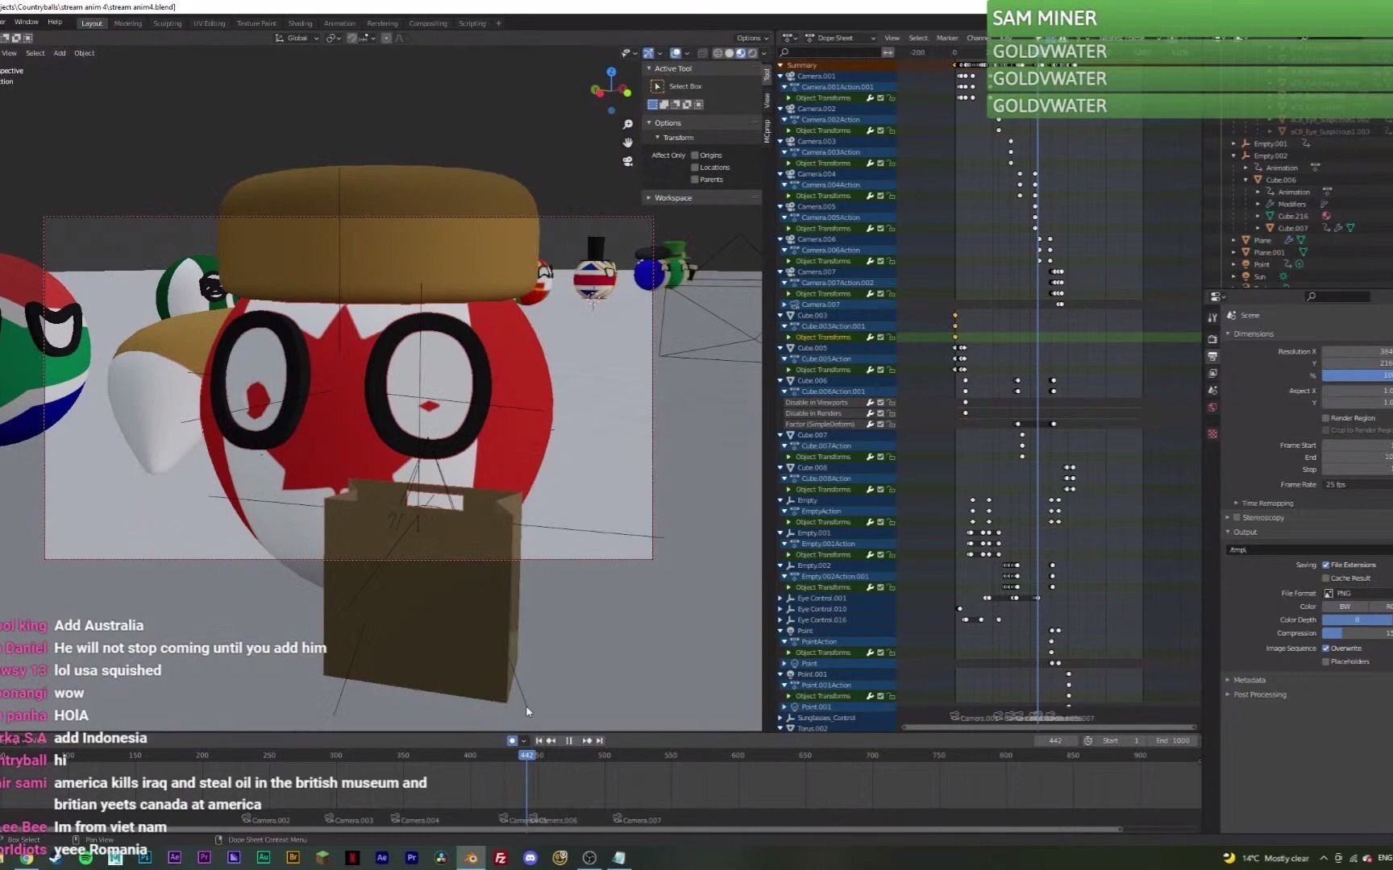
Task: Switch to the Modeling workspace tab
Action: [x=127, y=23]
